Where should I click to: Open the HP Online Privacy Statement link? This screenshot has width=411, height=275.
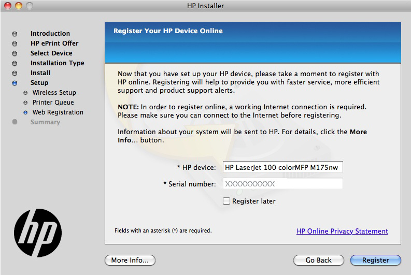(342, 231)
